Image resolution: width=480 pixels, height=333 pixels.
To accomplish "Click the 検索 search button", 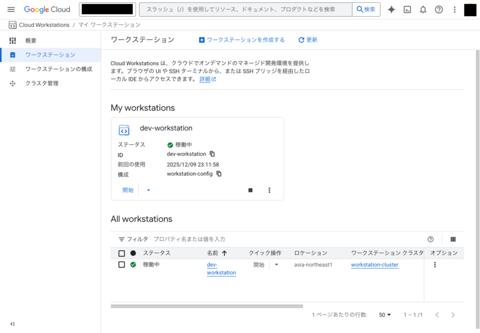I will click(x=366, y=9).
